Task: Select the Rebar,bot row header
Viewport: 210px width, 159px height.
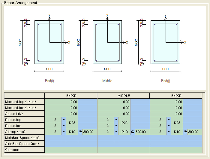Action: [x=24, y=126]
